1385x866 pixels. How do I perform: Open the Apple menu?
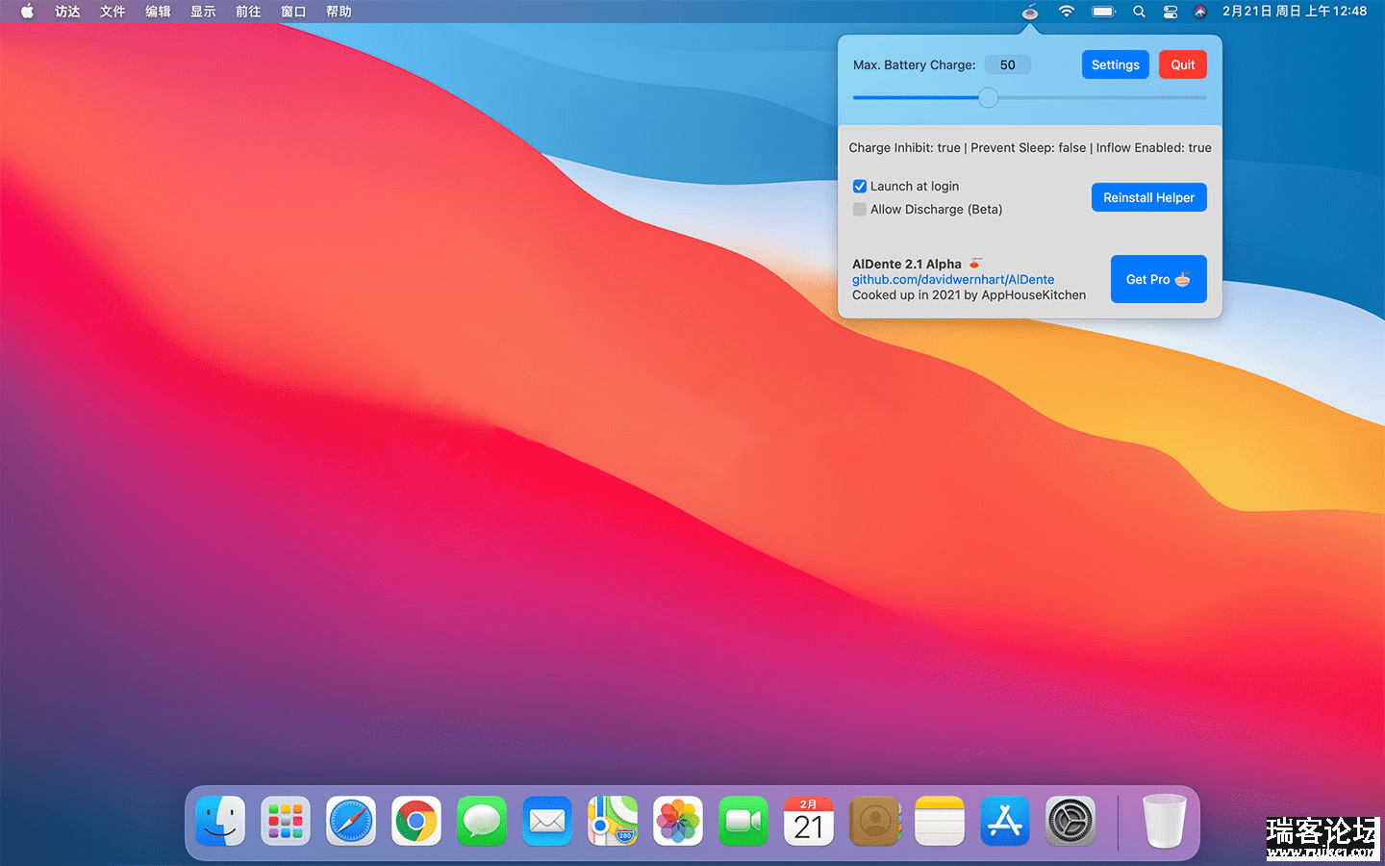click(27, 12)
